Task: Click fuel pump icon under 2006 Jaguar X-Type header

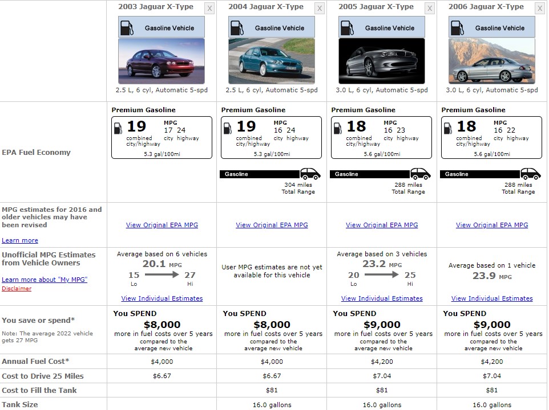Action: point(457,28)
